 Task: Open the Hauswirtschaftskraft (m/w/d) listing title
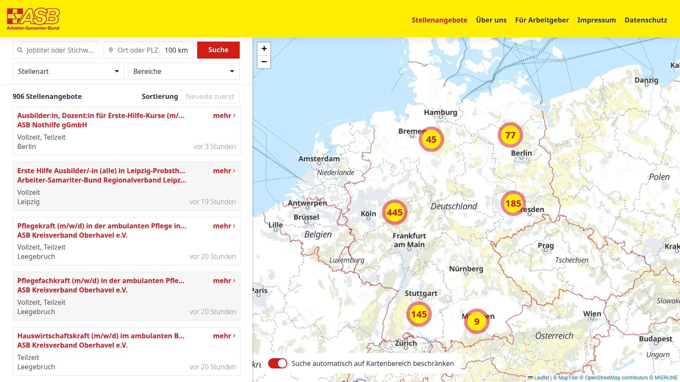pyautogui.click(x=101, y=336)
